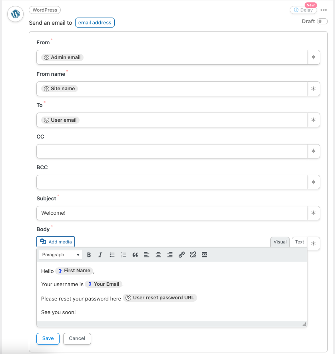Select the Your Email token in body
Image resolution: width=335 pixels, height=354 pixels.
(104, 284)
